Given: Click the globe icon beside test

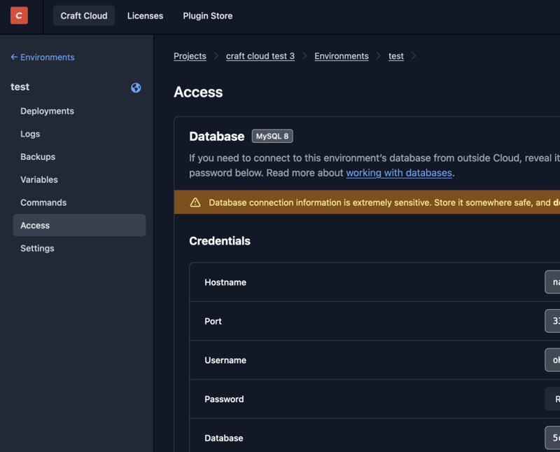Looking at the screenshot, I should coord(136,88).
